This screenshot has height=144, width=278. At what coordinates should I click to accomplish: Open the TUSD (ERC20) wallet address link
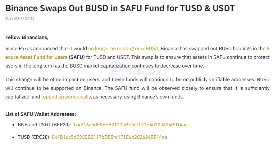[109, 137]
